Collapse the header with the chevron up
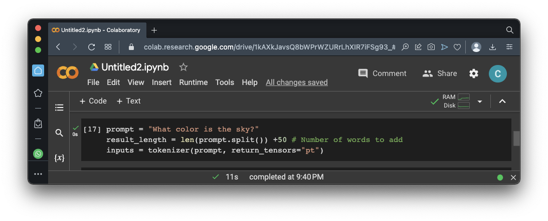This screenshot has width=548, height=221. coord(502,101)
